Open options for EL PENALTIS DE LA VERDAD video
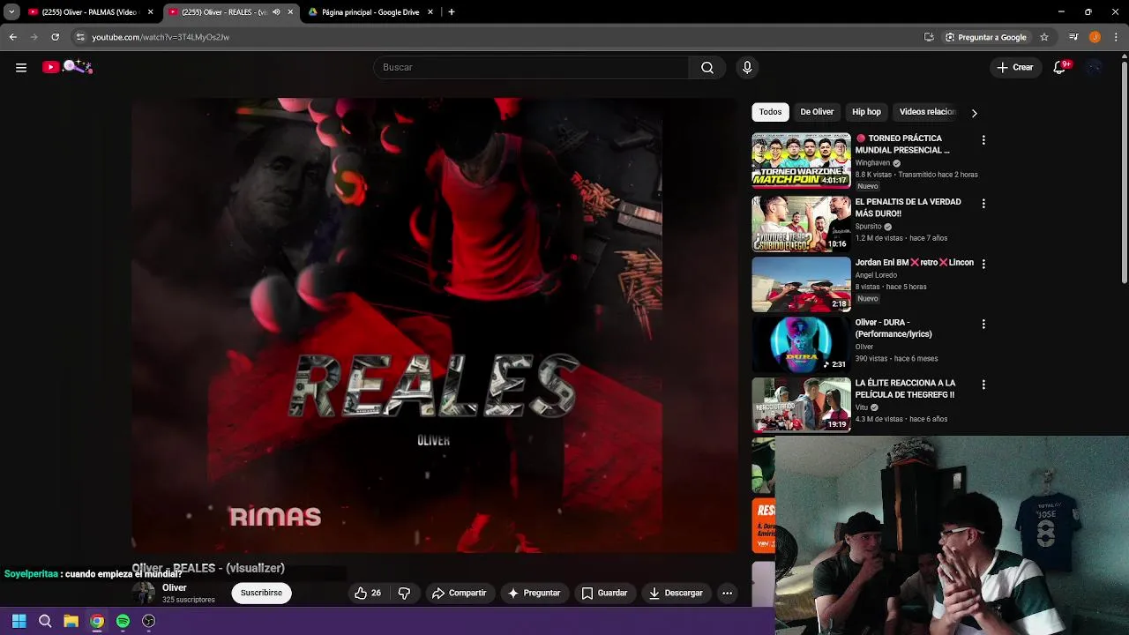1129x635 pixels. tap(983, 204)
